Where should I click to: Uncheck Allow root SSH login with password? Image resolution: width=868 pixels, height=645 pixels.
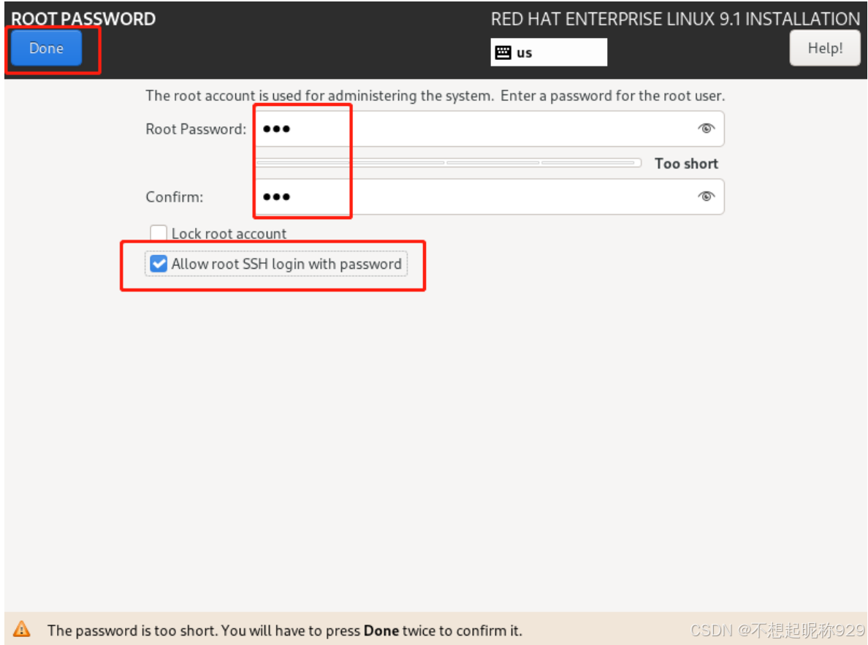tap(159, 264)
